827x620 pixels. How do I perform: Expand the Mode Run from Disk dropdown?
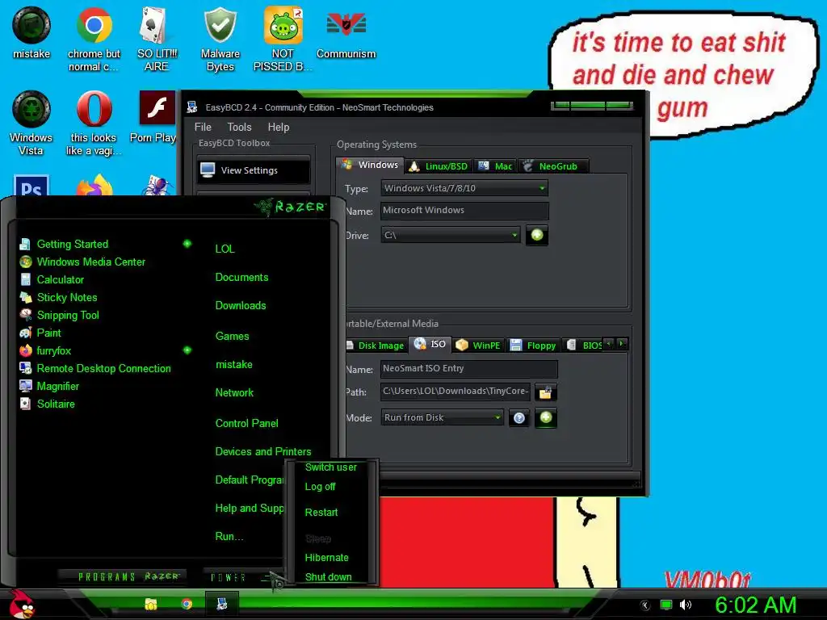(x=442, y=417)
